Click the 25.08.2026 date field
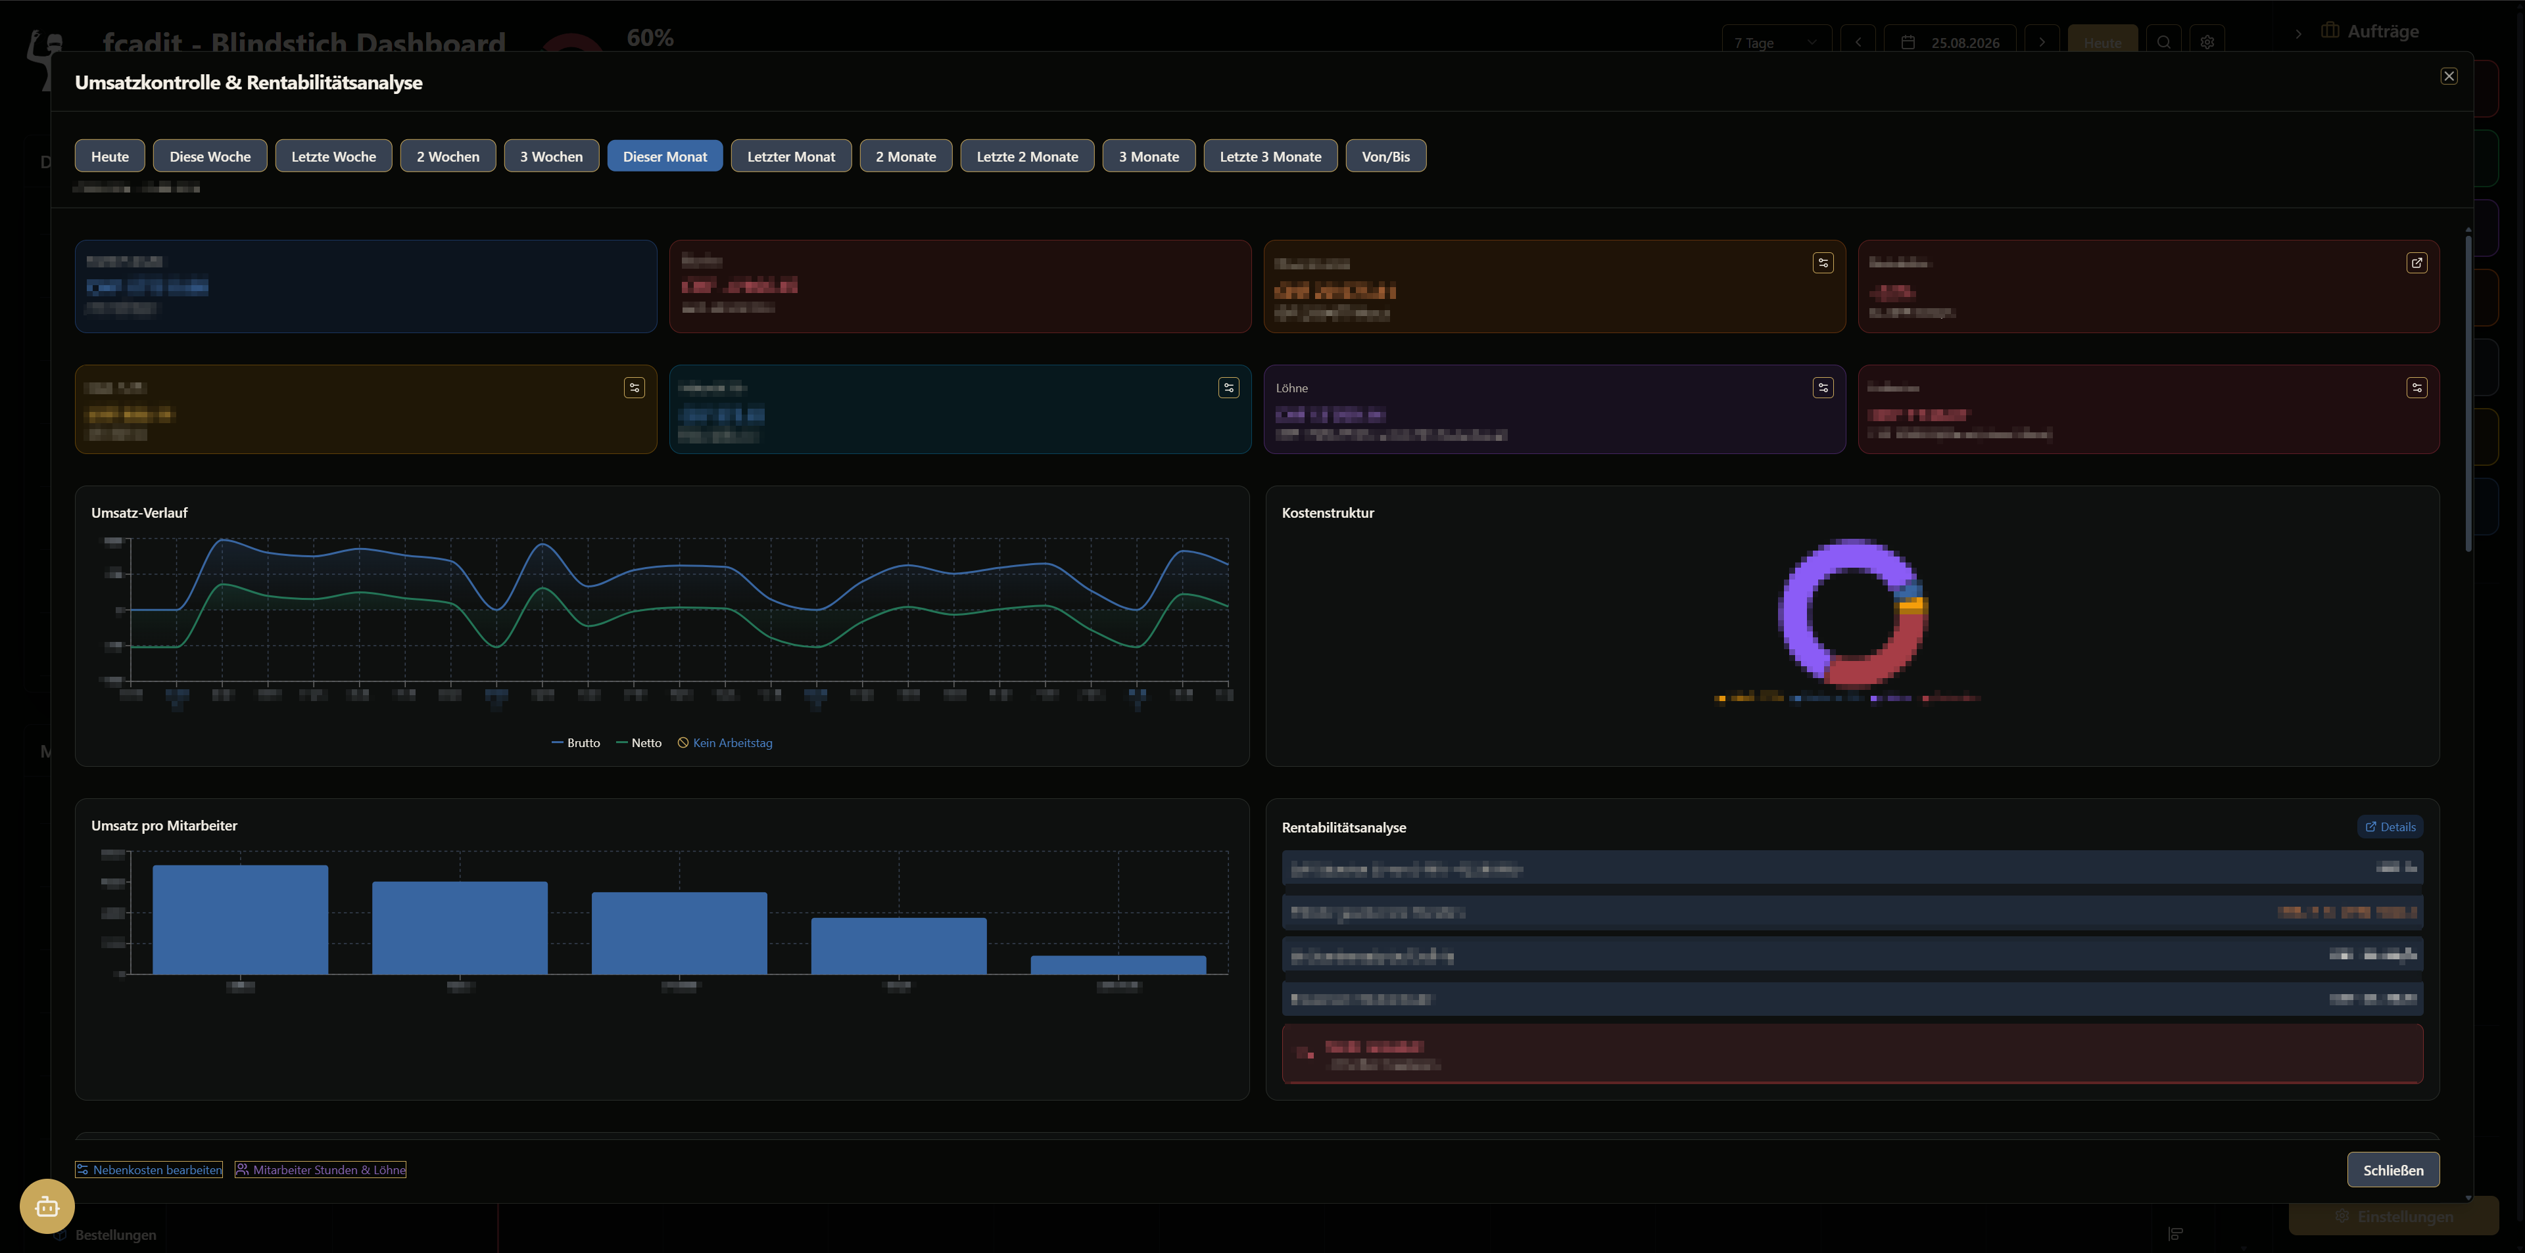2525x1253 pixels. (1950, 42)
